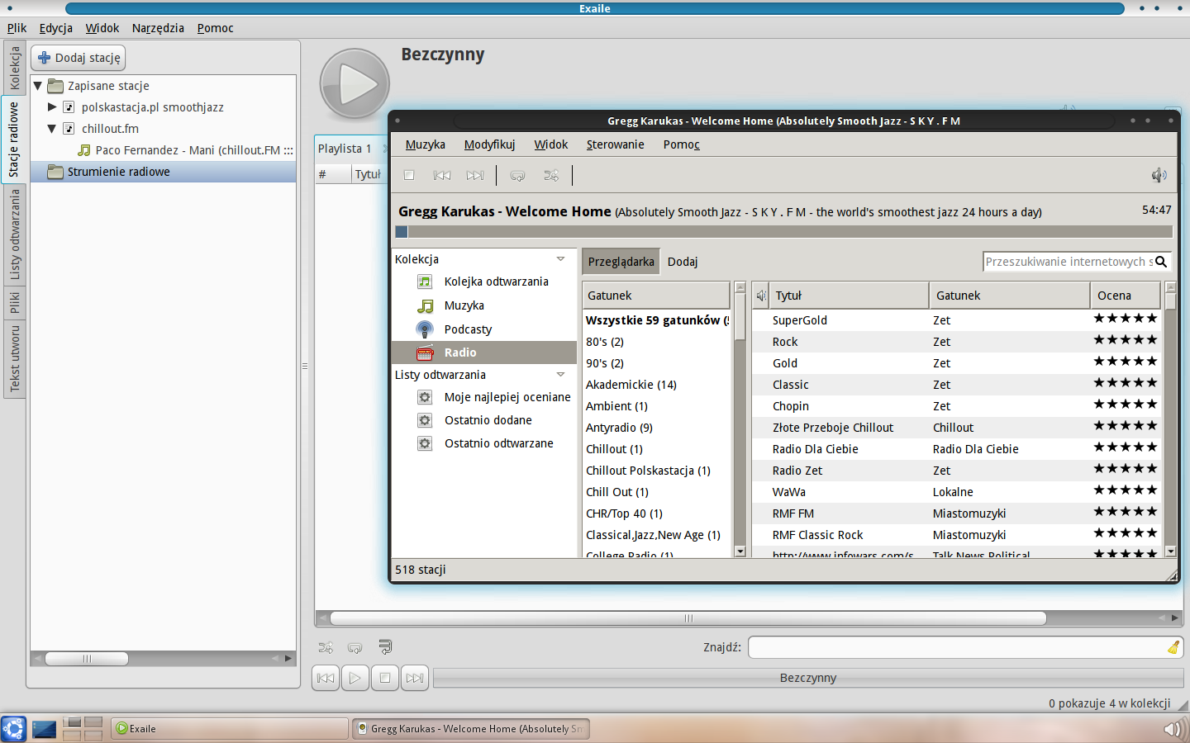
Task: Click Exaile previous track button
Action: (x=326, y=678)
